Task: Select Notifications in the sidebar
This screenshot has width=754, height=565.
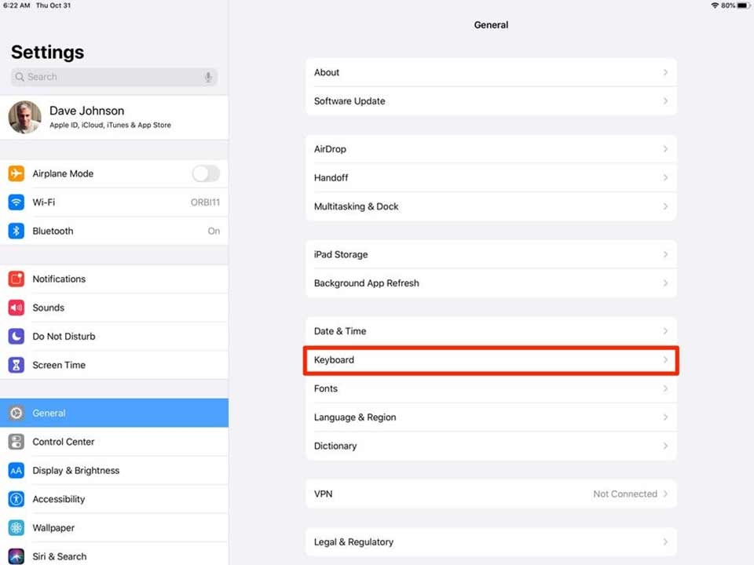Action: tap(114, 279)
